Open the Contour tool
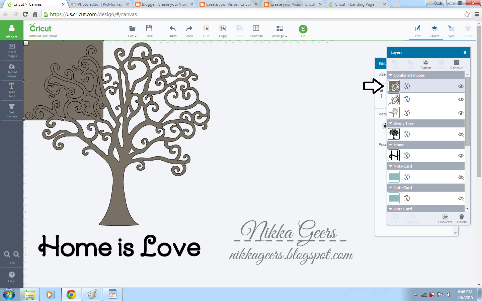This screenshot has width=482, height=301. click(x=456, y=64)
